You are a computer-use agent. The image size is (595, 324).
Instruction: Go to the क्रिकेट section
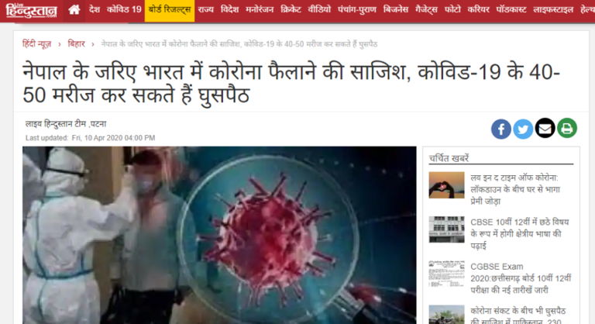(x=291, y=9)
